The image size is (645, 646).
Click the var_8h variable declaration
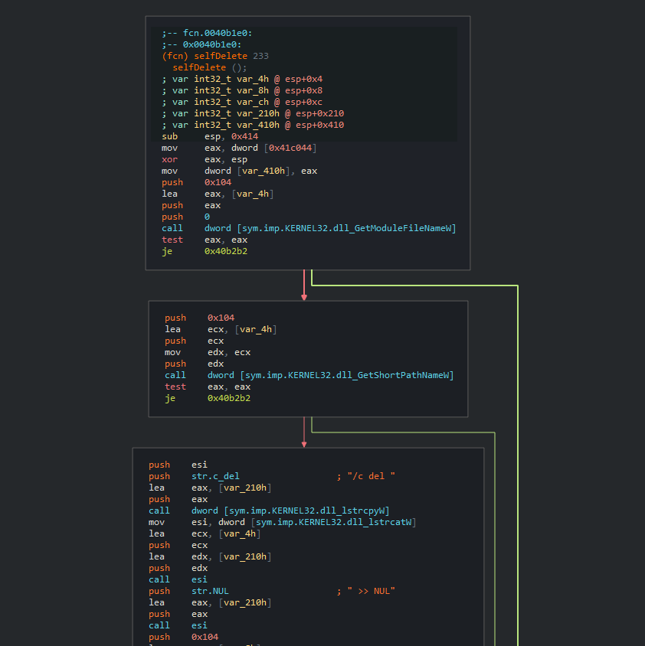pyautogui.click(x=252, y=90)
